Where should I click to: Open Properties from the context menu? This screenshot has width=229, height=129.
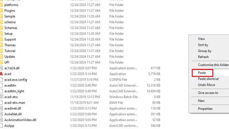pyautogui.click(x=205, y=109)
